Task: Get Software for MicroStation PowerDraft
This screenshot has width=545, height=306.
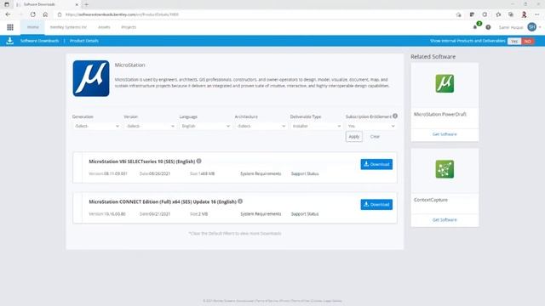Action: pyautogui.click(x=445, y=134)
